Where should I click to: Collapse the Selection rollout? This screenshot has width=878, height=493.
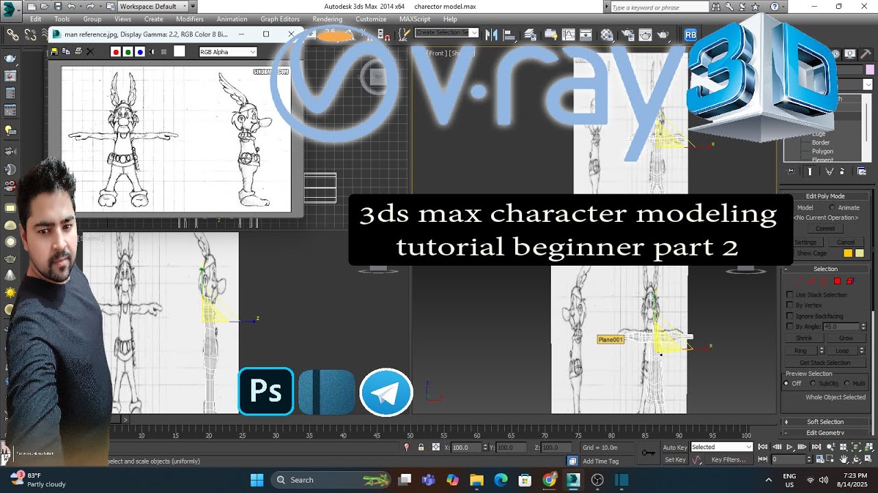point(825,269)
